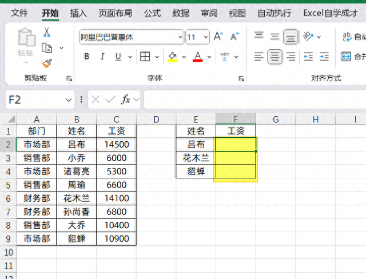
Task: Select column A header
Action: 37,119
